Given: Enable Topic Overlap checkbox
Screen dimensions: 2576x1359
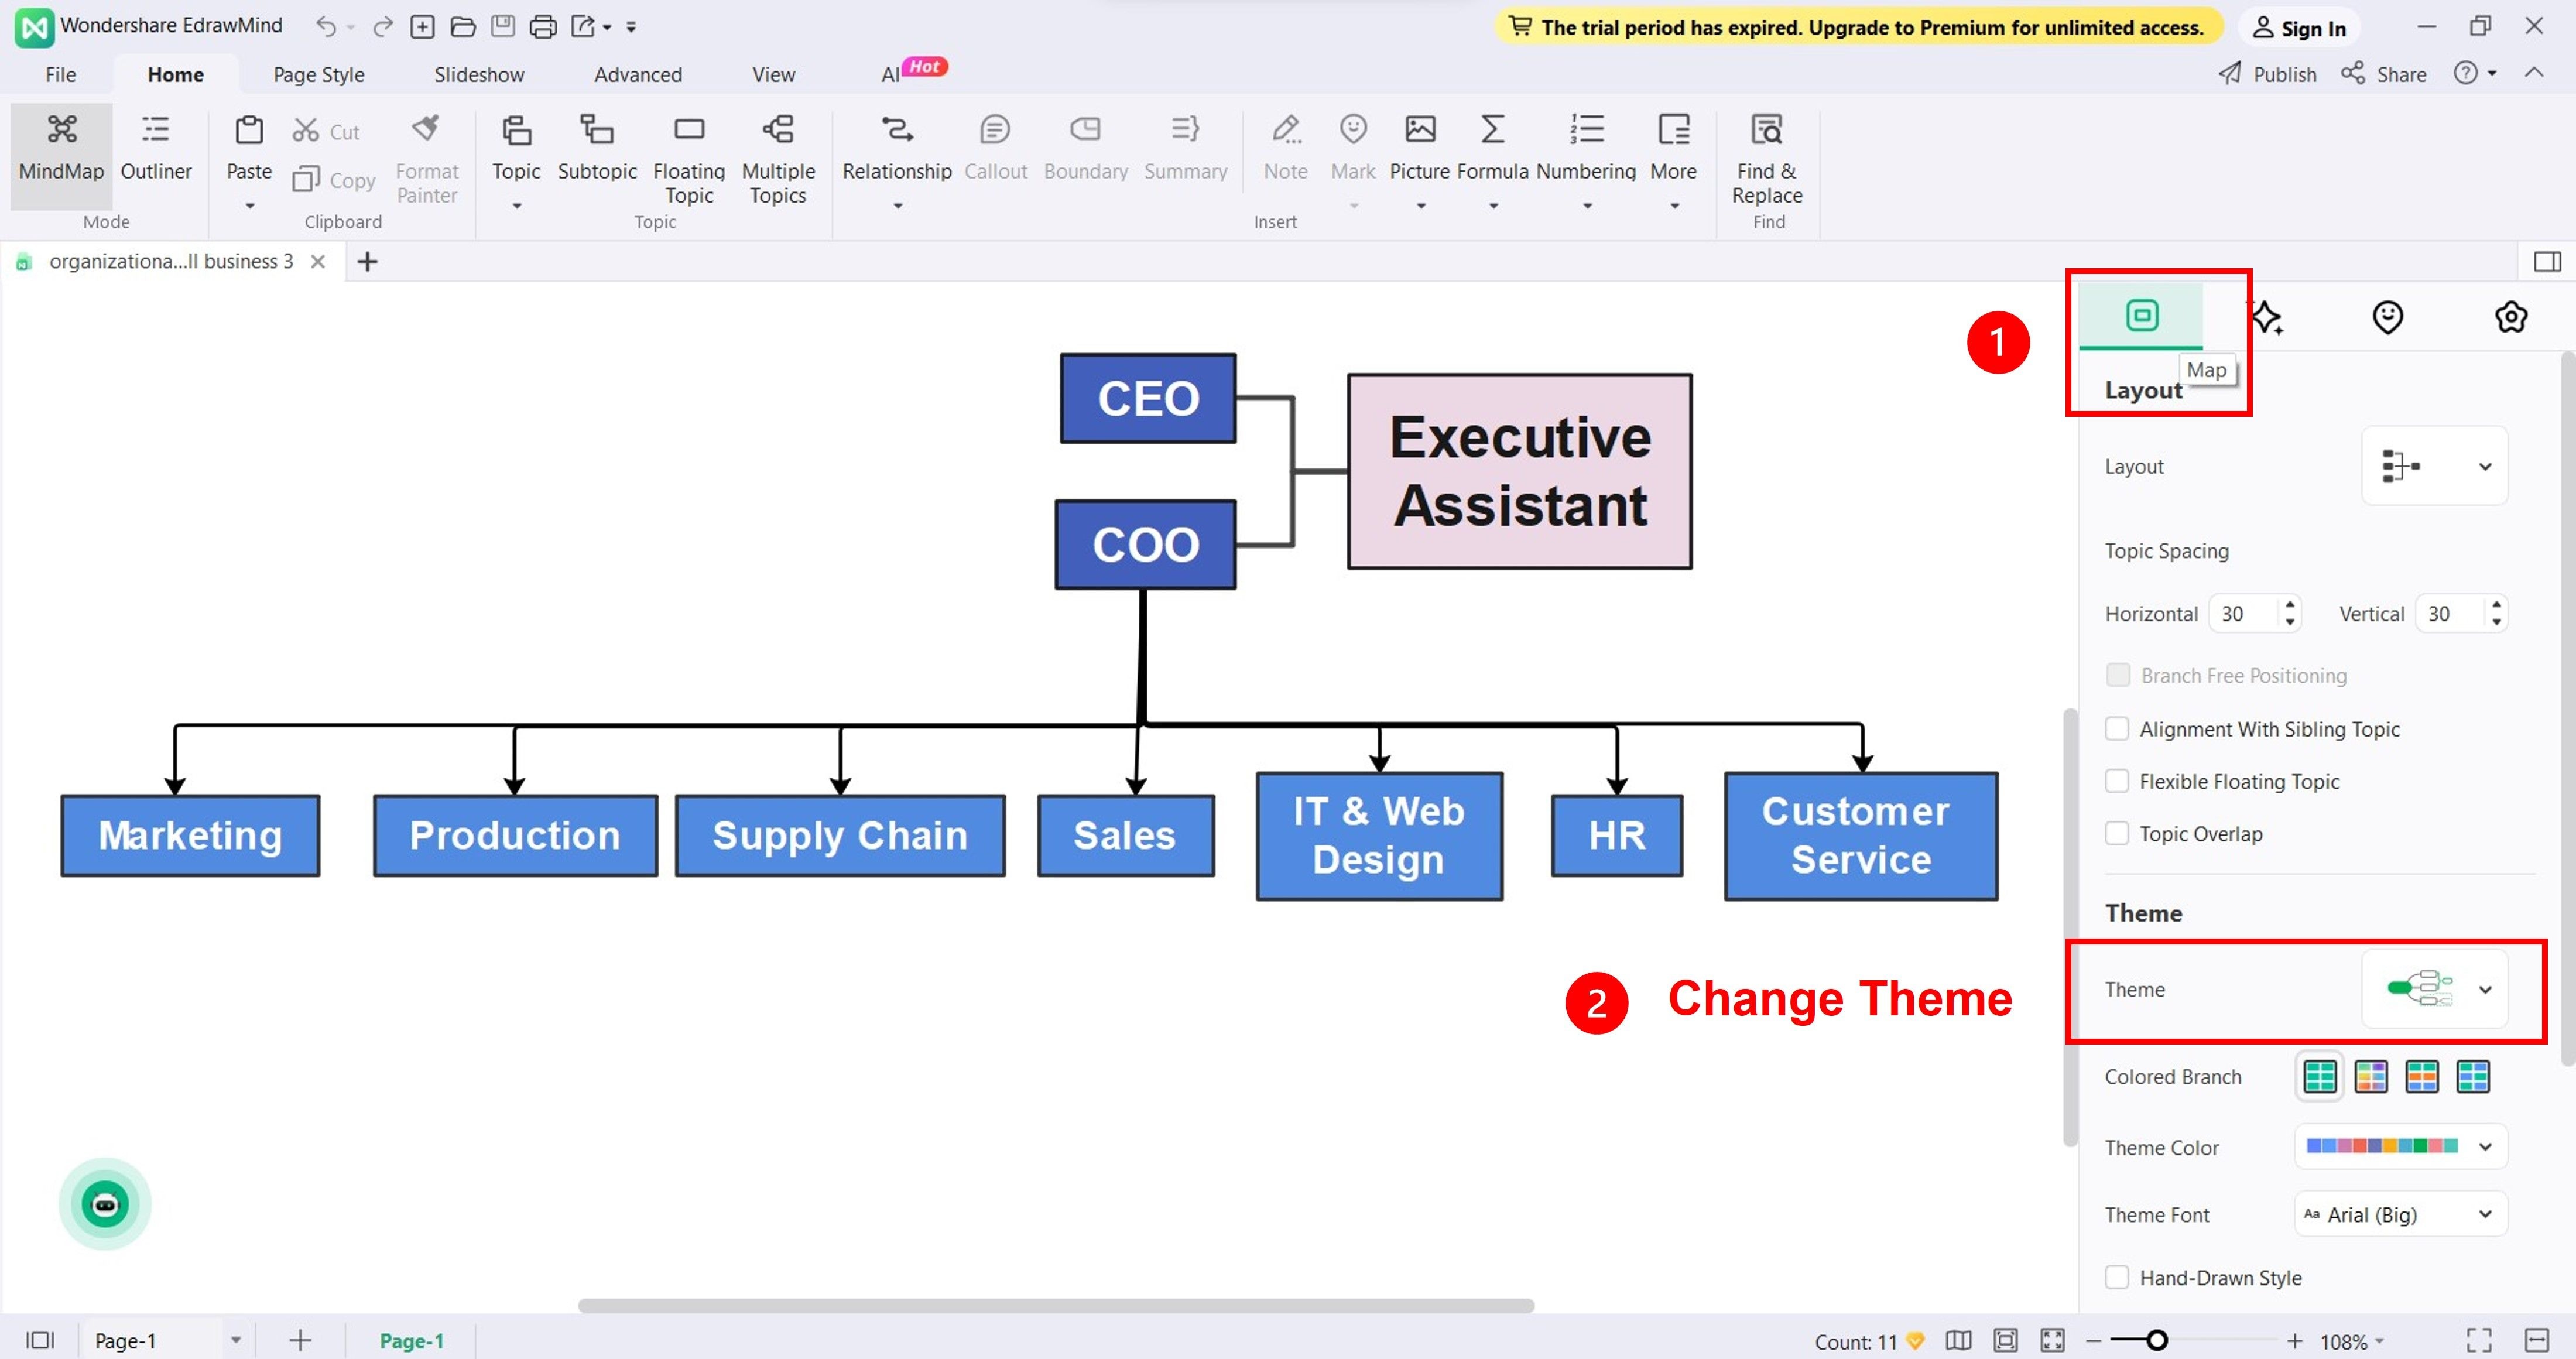Looking at the screenshot, I should pos(2119,833).
